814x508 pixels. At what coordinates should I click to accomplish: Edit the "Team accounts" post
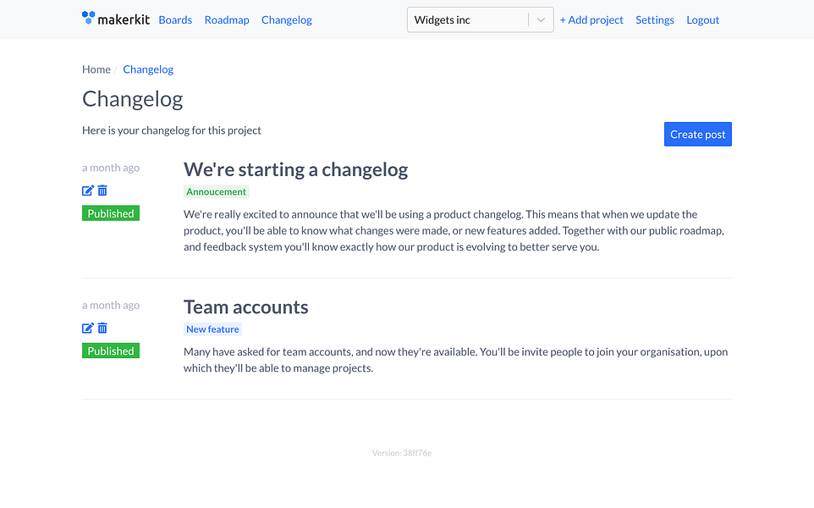point(88,329)
